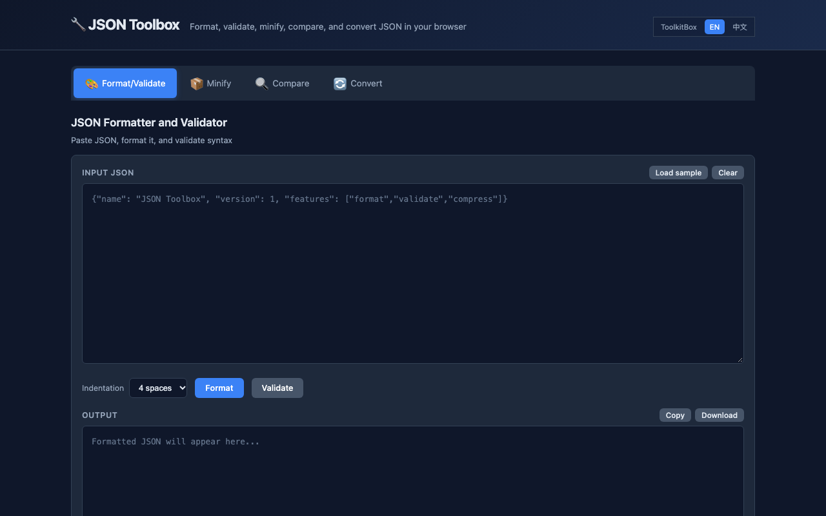The height and width of the screenshot is (516, 826).
Task: Click the JSON Formatter and Validator heading
Action: coord(149,122)
